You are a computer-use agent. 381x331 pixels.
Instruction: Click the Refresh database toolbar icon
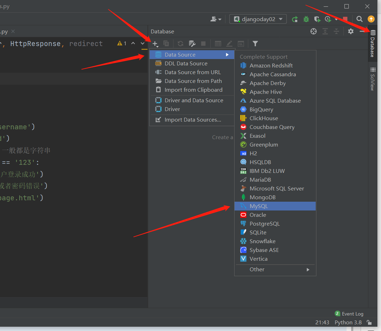180,44
